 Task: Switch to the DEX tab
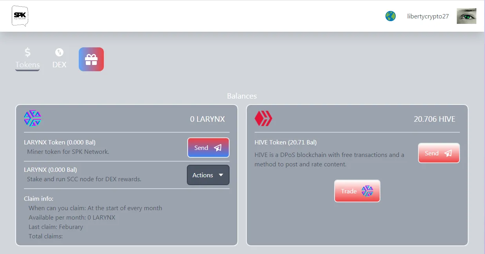60,59
